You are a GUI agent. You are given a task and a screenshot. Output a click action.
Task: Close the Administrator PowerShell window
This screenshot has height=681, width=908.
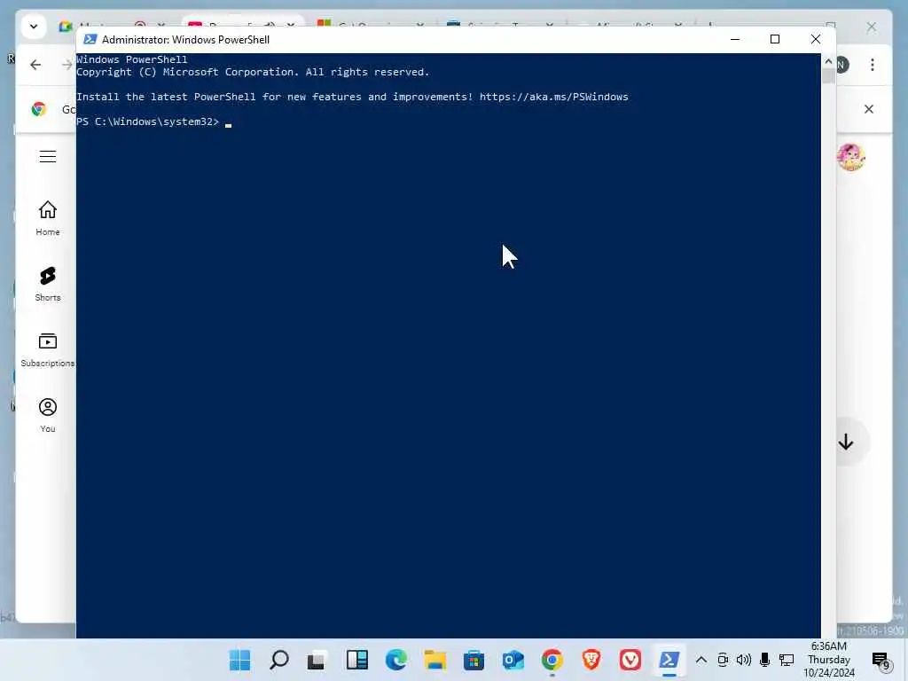816,39
